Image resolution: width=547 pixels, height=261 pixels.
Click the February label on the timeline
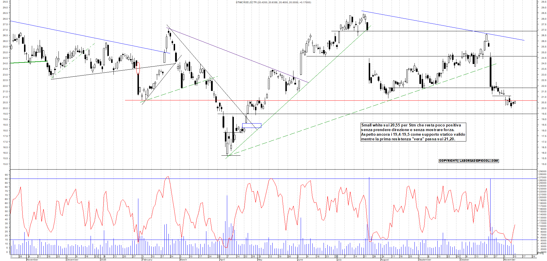click(147, 260)
